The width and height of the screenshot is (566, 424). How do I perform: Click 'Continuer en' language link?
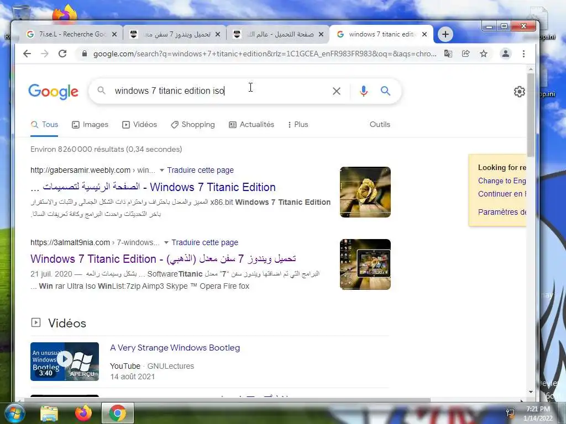click(x=502, y=194)
